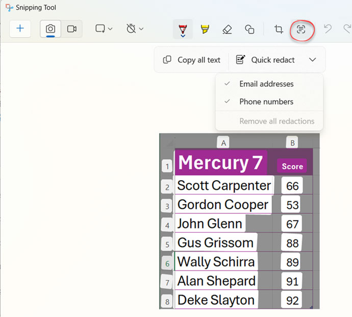This screenshot has width=352, height=317.
Task: Choose Remove all redactions
Action: pyautogui.click(x=276, y=121)
